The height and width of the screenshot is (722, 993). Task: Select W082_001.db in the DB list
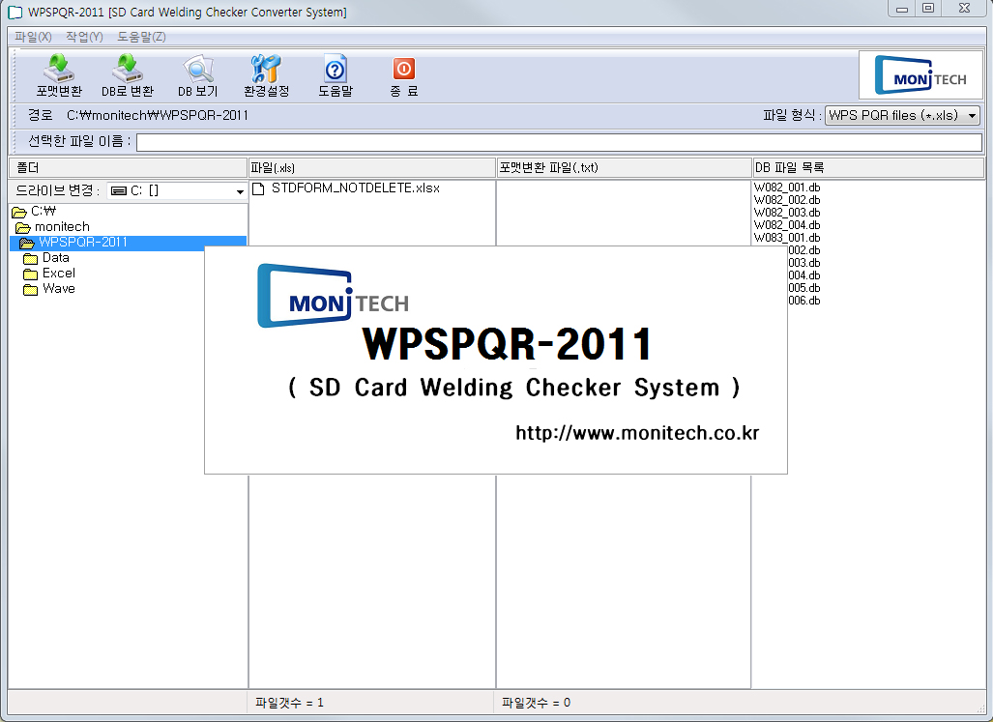[x=787, y=188]
